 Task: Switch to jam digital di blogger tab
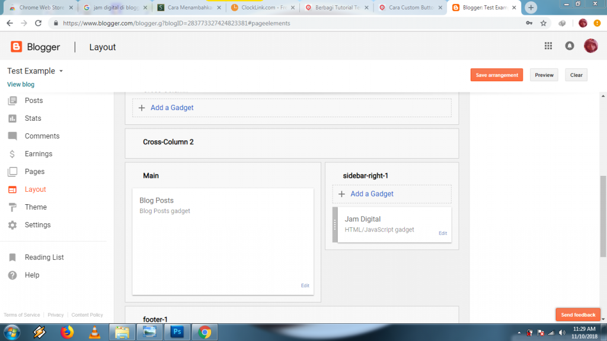pyautogui.click(x=116, y=8)
